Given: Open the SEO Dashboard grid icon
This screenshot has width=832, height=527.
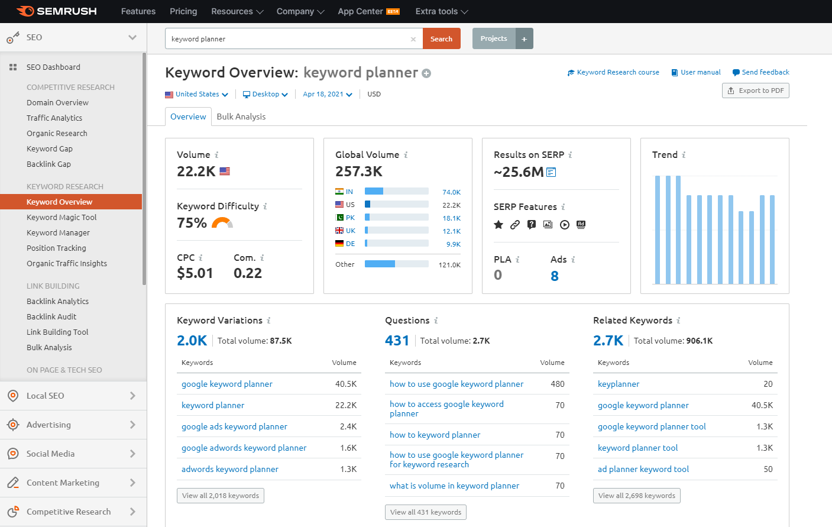Looking at the screenshot, I should 13,67.
